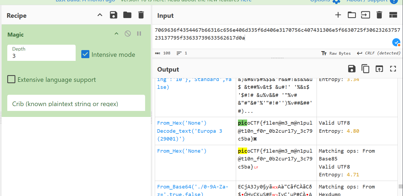Open file as input icon
The height and width of the screenshot is (196, 403).
click(x=352, y=15)
